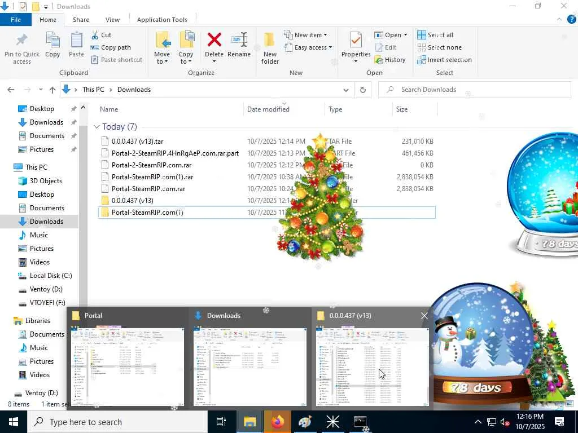Open recent locations dropdown arrow

point(41,90)
